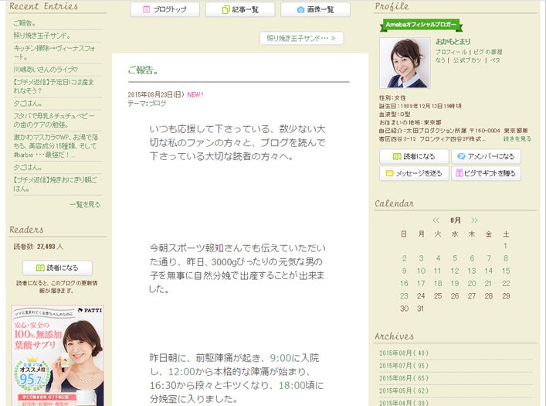This screenshot has height=406, width=546.
Task: Click the アメンバーになる button
Action: pos(486,157)
